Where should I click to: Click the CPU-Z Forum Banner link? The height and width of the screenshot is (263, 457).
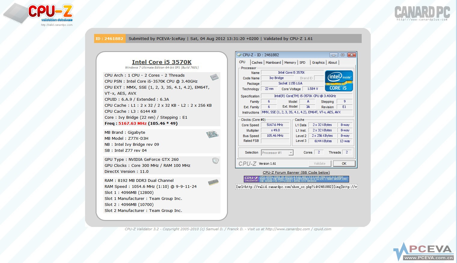[296, 173]
